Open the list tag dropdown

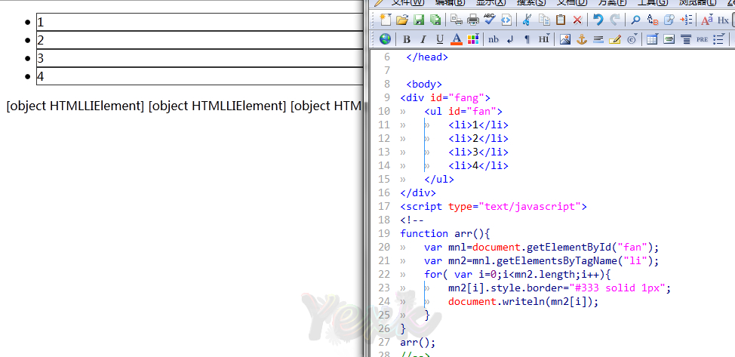click(x=718, y=39)
